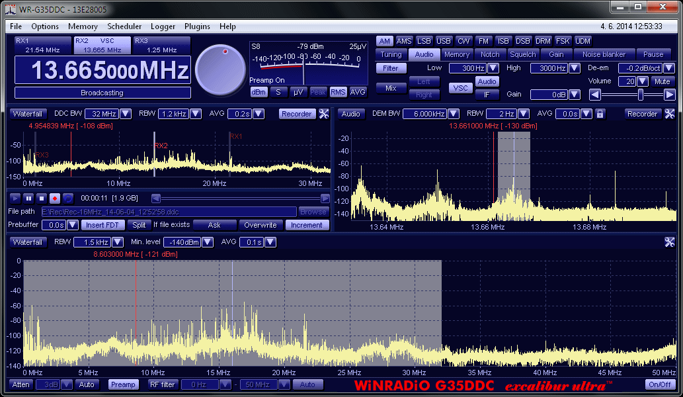Click the volume slider handle
The image size is (683, 397).
coord(640,95)
